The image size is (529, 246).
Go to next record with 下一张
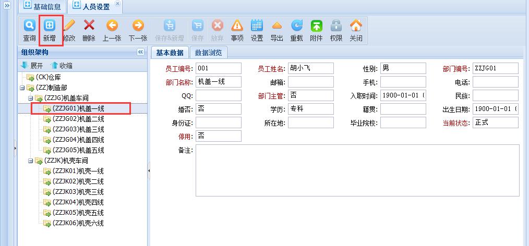click(x=138, y=25)
